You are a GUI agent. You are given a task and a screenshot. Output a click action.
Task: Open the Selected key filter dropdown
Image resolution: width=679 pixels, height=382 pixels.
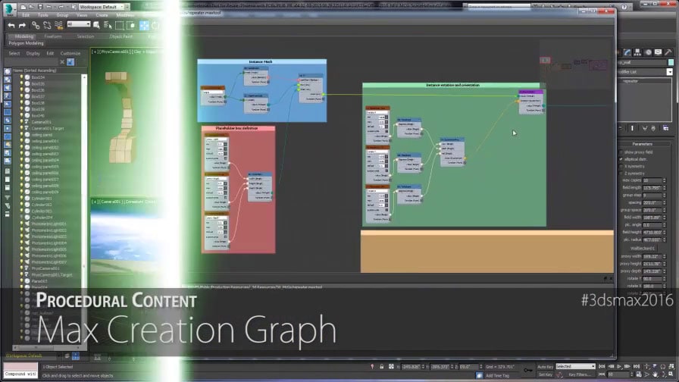click(x=575, y=366)
